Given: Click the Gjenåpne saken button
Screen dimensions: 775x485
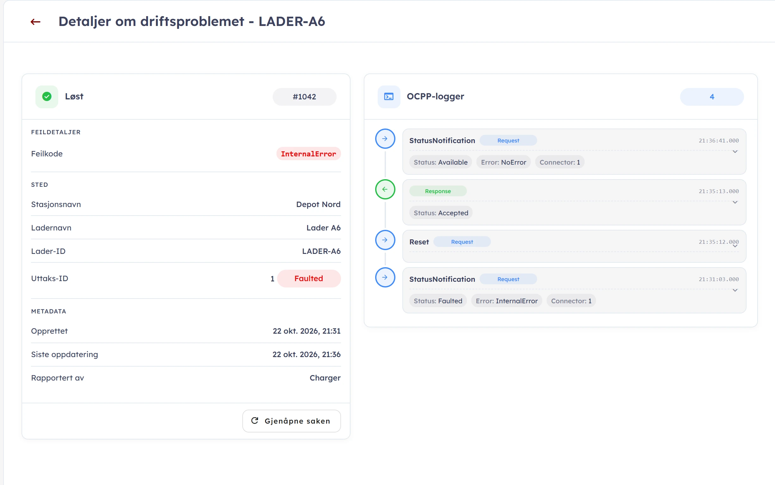Looking at the screenshot, I should click(x=291, y=421).
